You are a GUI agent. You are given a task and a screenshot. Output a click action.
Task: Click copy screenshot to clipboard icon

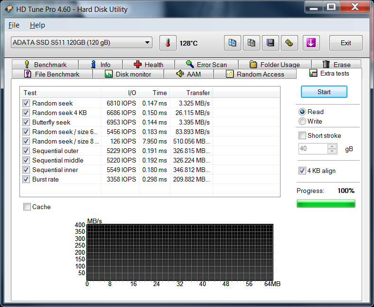252,43
